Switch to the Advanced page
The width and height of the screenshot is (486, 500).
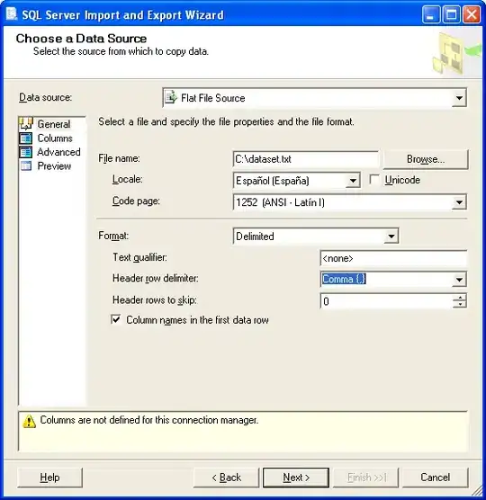click(x=58, y=152)
